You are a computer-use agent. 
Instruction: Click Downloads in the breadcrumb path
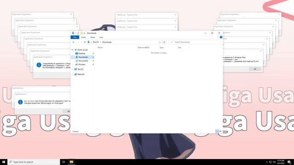pyautogui.click(x=107, y=42)
